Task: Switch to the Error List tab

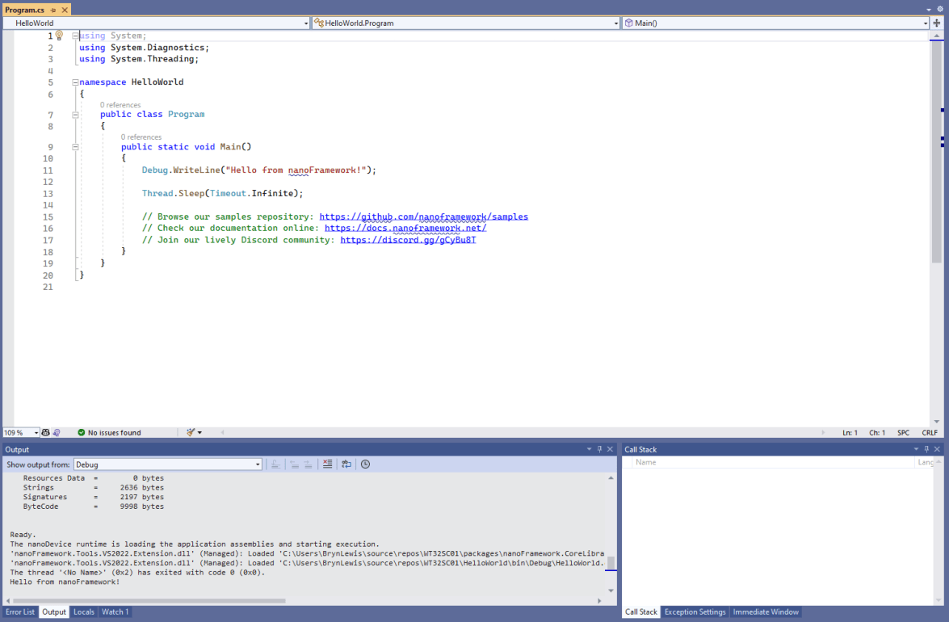Action: point(20,612)
